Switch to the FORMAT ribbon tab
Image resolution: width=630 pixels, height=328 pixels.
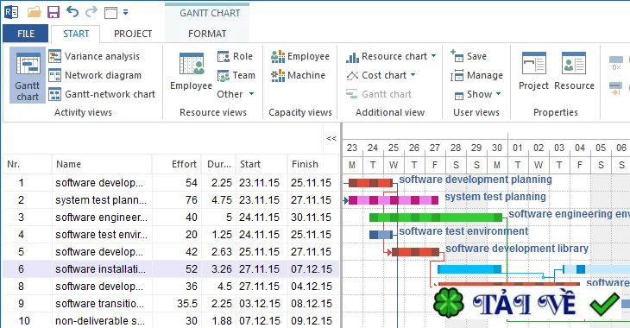pyautogui.click(x=207, y=34)
